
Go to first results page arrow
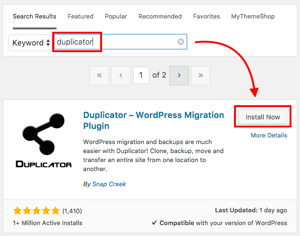click(99, 75)
